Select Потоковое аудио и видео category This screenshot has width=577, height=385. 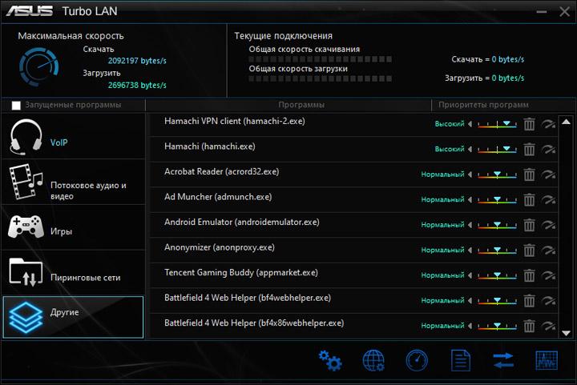pos(73,182)
